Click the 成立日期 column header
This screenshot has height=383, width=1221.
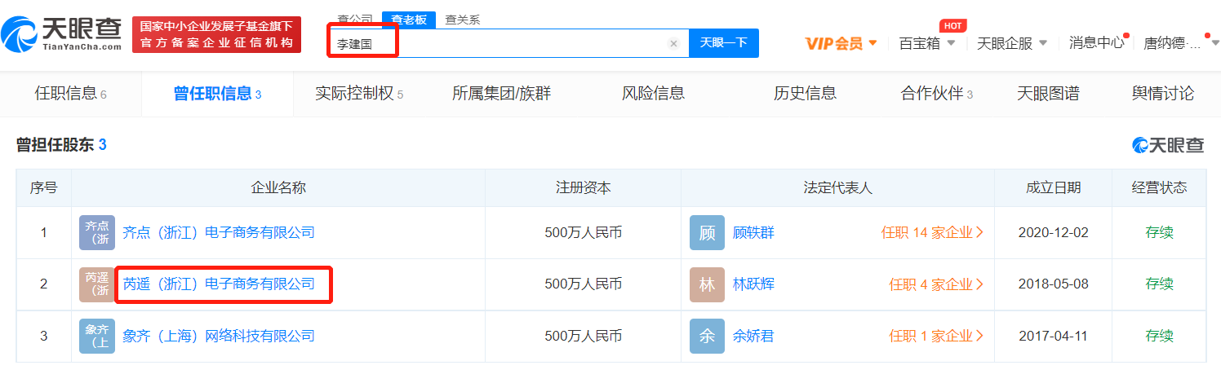coord(1053,188)
